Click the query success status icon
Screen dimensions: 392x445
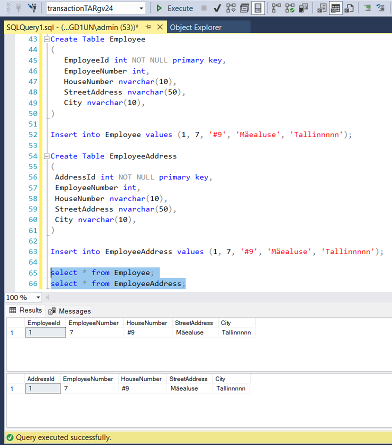[10, 437]
